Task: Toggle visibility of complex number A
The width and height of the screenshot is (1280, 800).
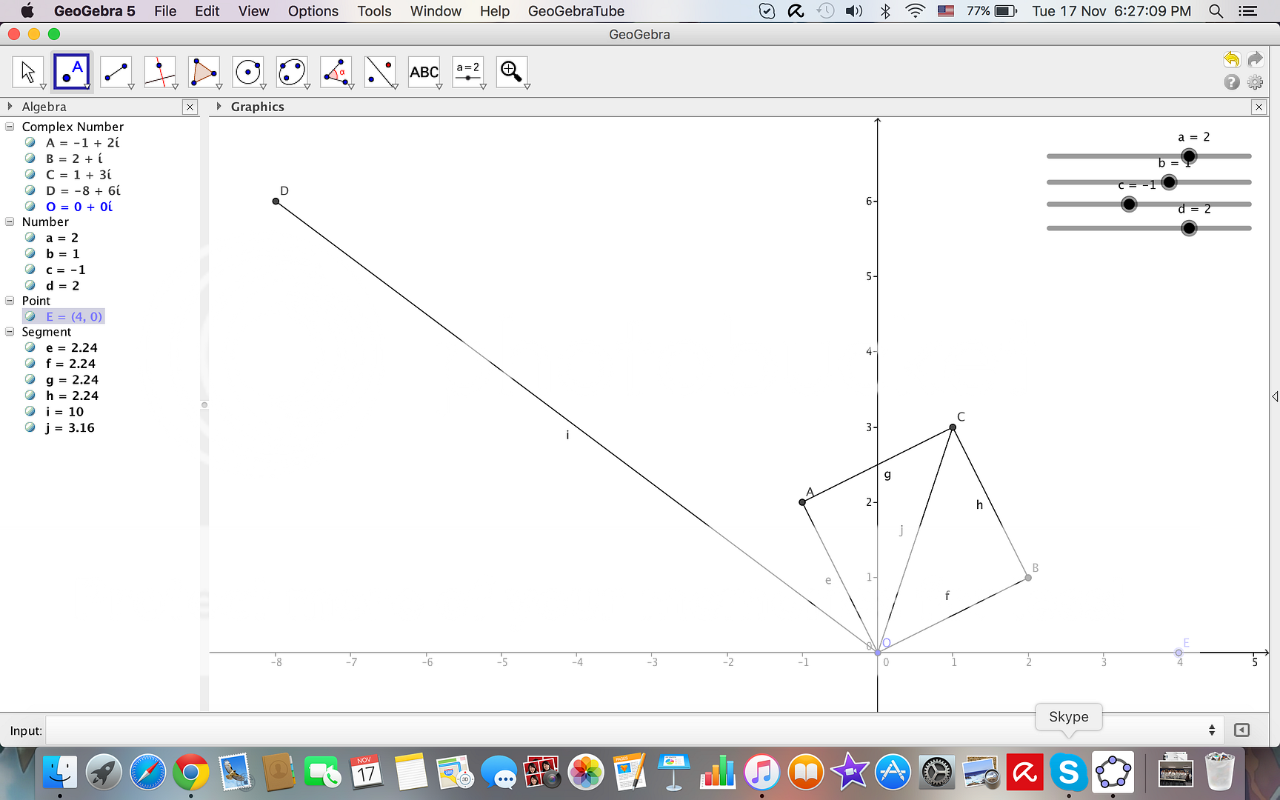Action: (30, 142)
